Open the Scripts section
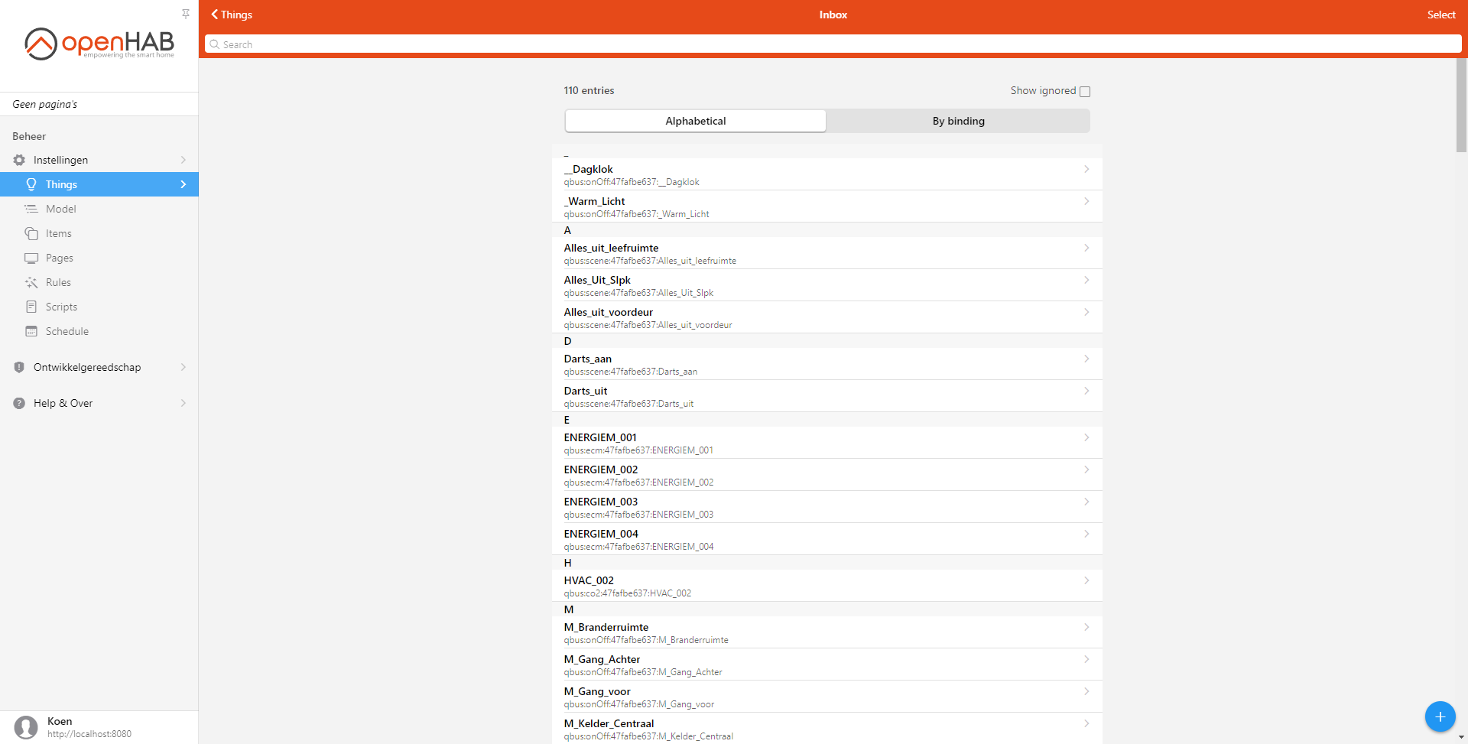 [x=60, y=307]
